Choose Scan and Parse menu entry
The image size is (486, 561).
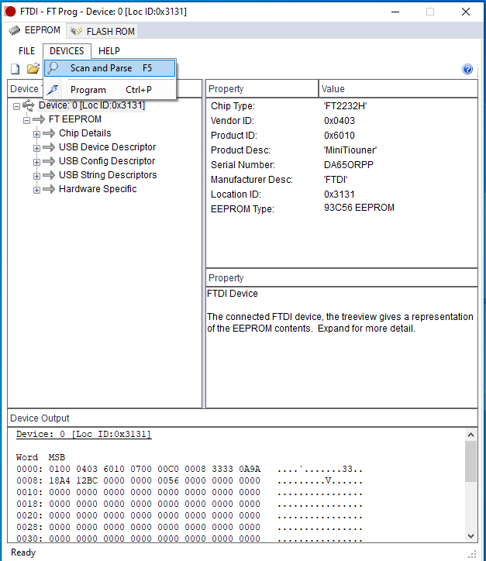tap(110, 68)
